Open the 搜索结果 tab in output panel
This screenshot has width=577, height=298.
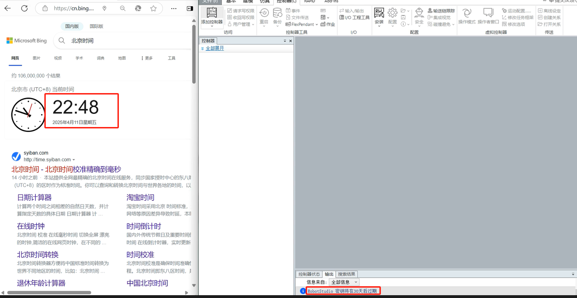(x=346, y=274)
